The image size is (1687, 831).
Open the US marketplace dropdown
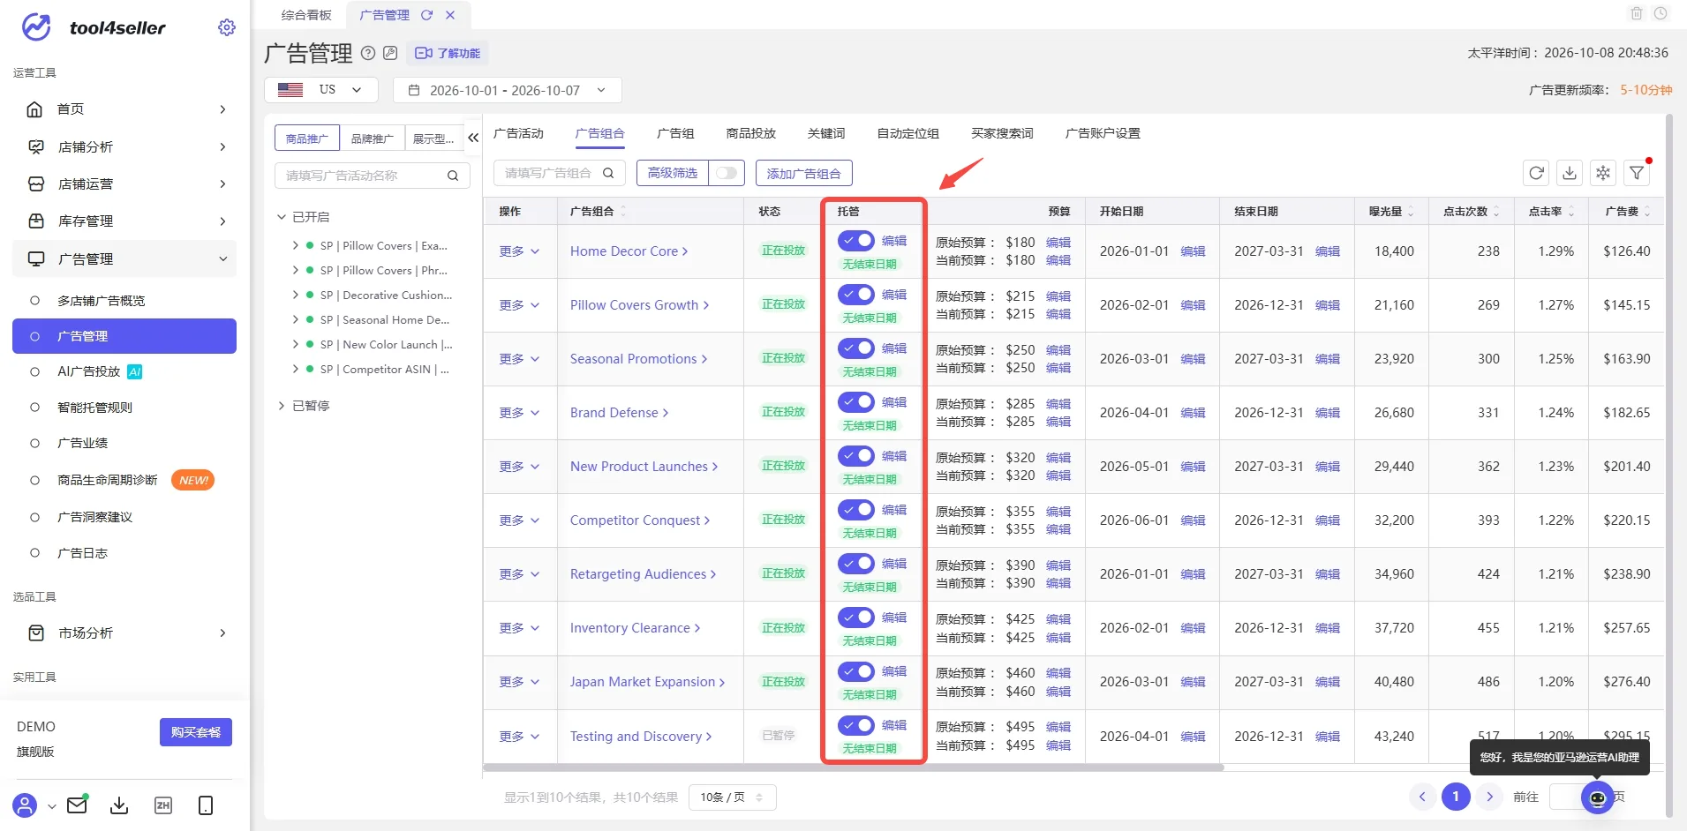pyautogui.click(x=321, y=90)
